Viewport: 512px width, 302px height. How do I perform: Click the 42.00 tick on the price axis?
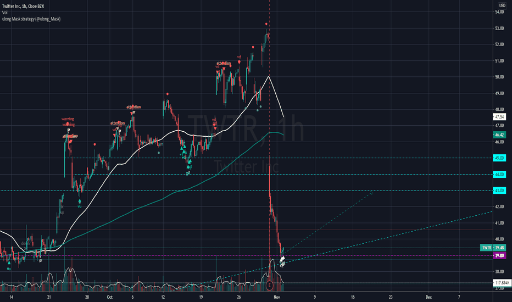[x=499, y=206]
